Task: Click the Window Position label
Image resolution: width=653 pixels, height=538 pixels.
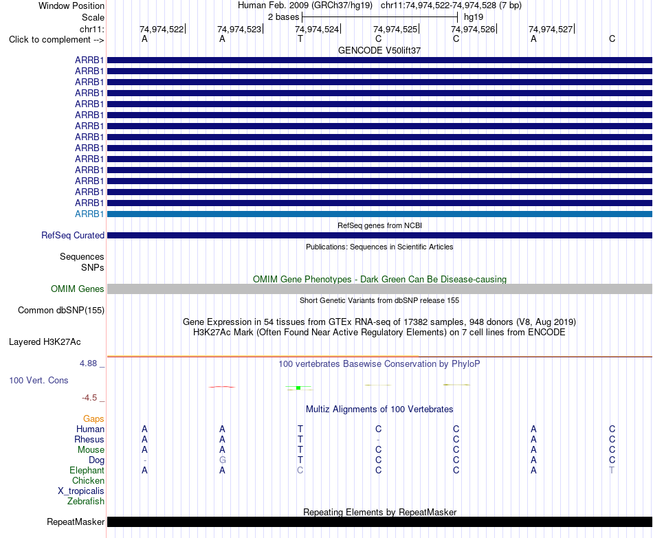Action: coord(71,5)
